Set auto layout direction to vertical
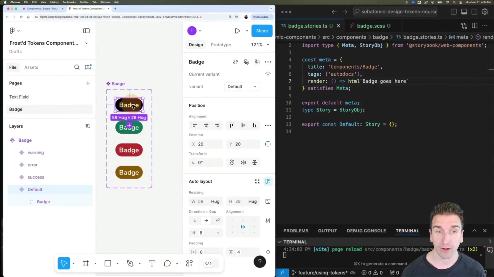Screen dimensions: 494x277 coord(195,220)
